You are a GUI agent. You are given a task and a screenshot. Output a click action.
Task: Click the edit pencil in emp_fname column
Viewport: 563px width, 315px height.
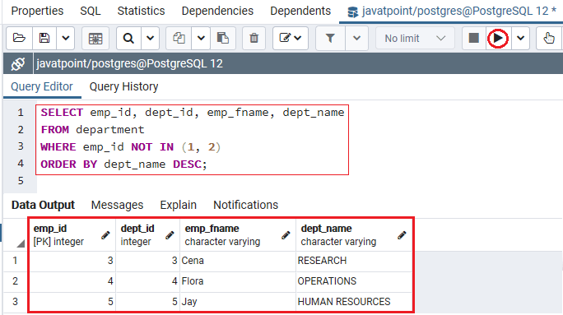pos(286,235)
